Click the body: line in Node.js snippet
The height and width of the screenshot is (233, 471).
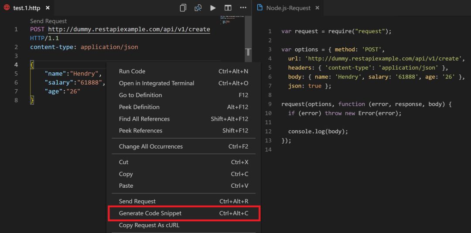click(376, 77)
